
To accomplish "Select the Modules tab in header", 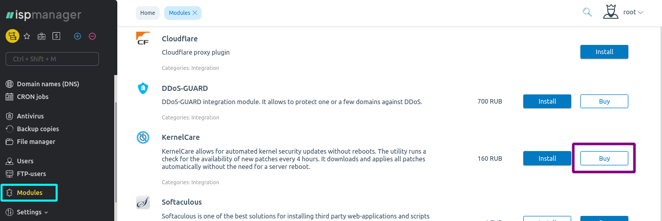I will (x=179, y=13).
